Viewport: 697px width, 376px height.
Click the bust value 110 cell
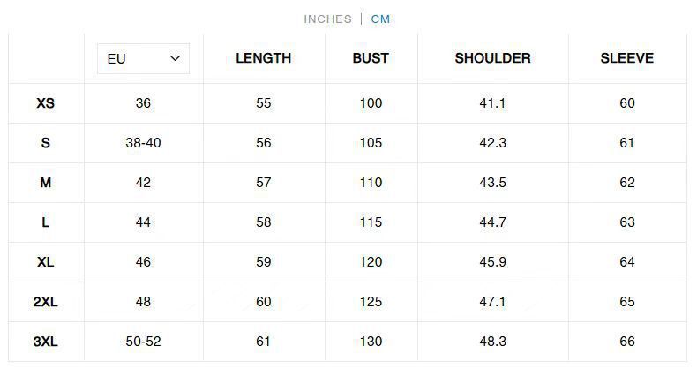(371, 183)
